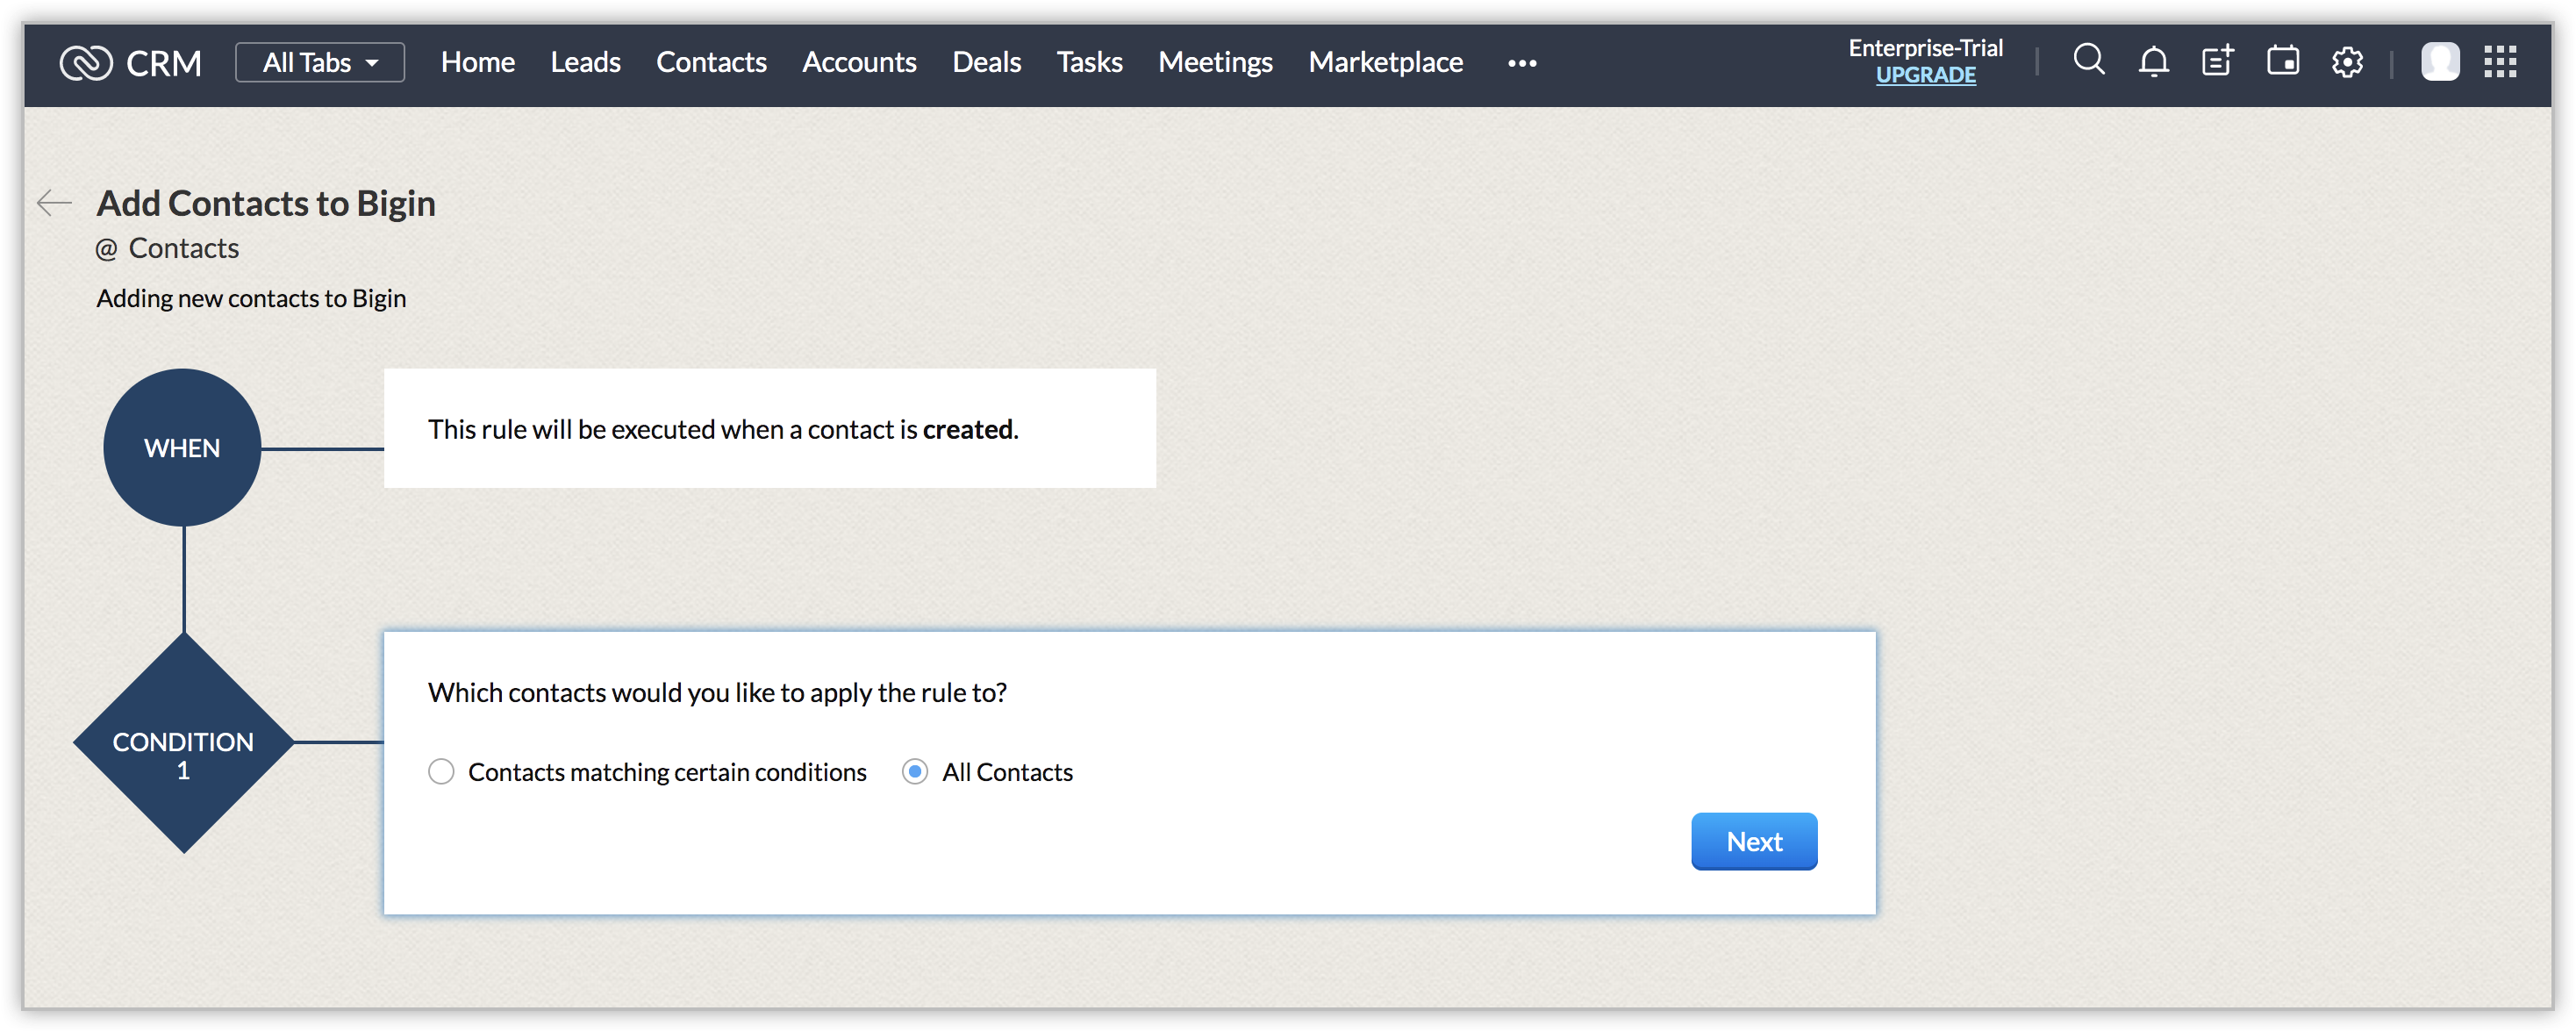Click the Next button
The image size is (2576, 1032).
pos(1753,841)
